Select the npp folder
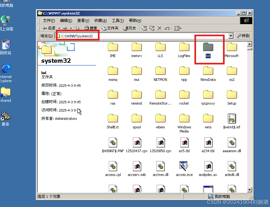 point(184,74)
